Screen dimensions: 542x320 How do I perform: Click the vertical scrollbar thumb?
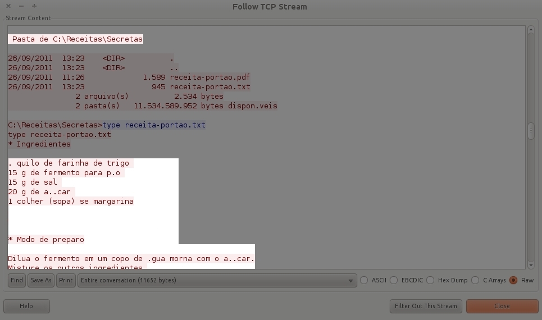(x=531, y=131)
